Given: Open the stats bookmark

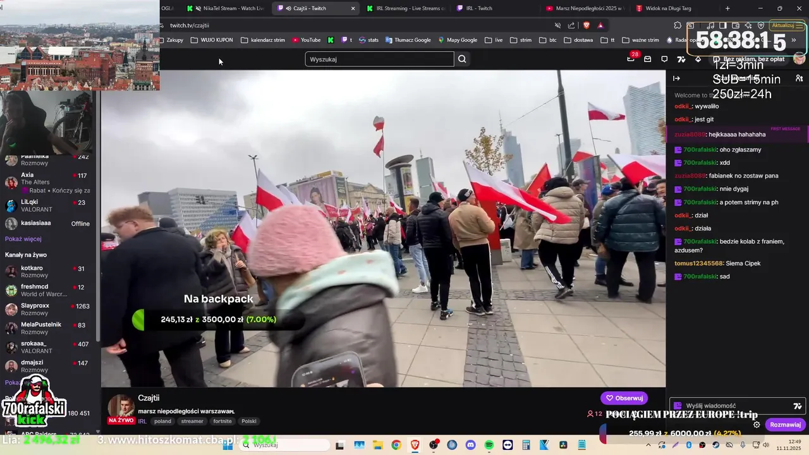Looking at the screenshot, I should tap(369, 40).
